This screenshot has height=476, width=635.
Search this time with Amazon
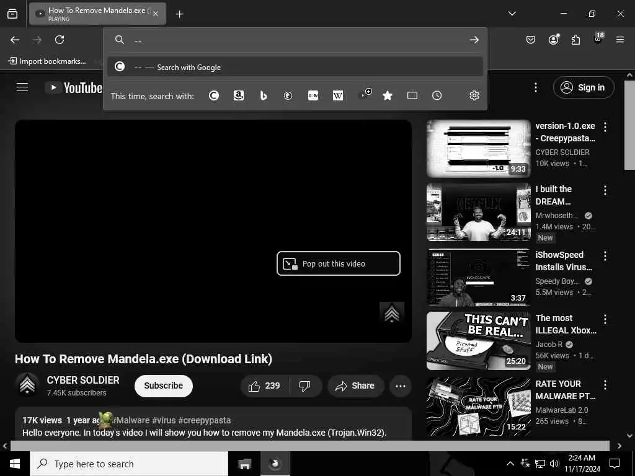(x=239, y=95)
